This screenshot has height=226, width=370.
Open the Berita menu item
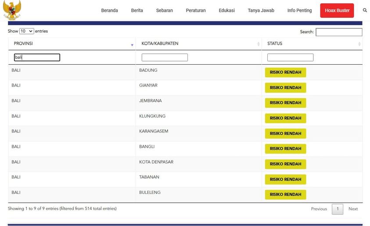[137, 11]
